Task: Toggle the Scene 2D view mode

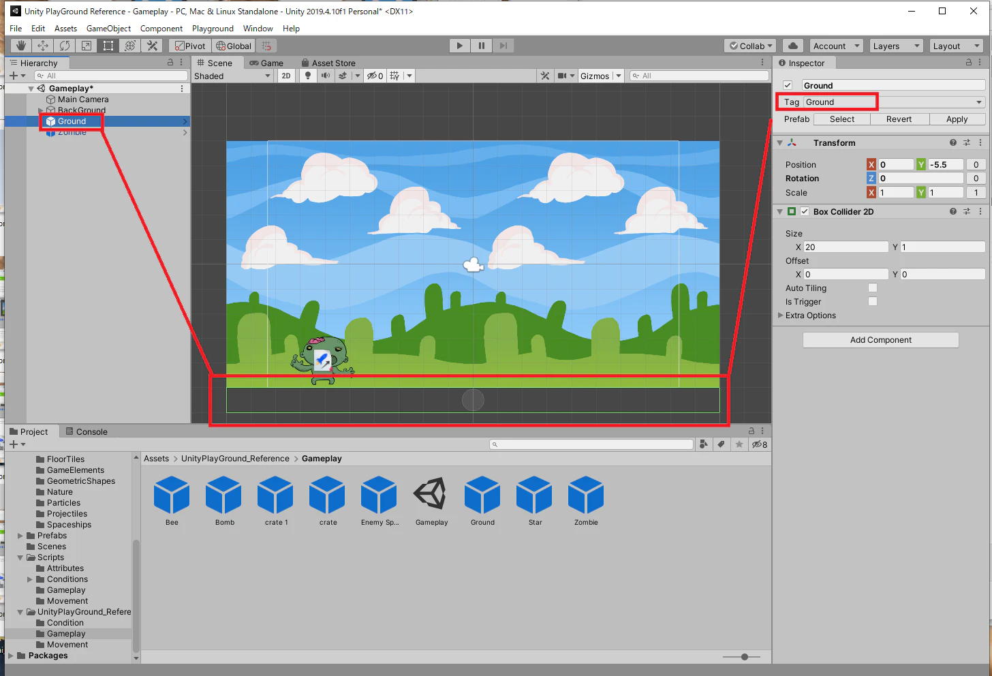Action: [x=286, y=76]
